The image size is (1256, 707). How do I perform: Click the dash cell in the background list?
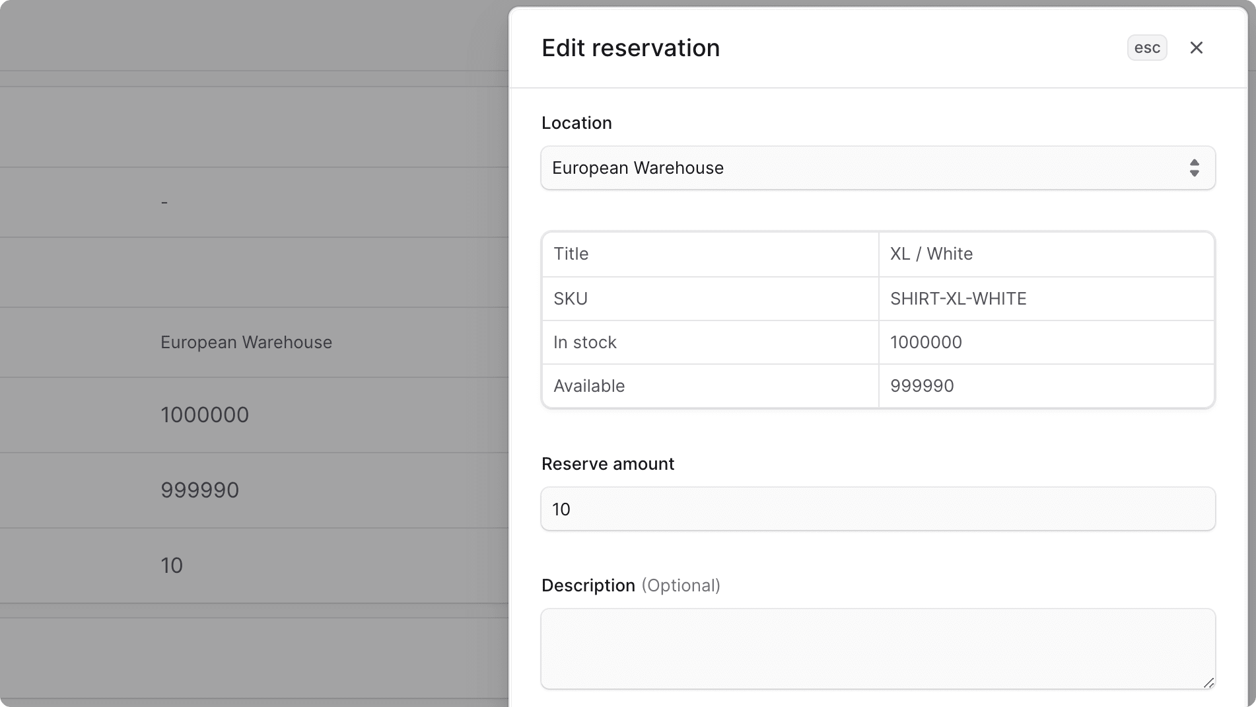(x=164, y=202)
